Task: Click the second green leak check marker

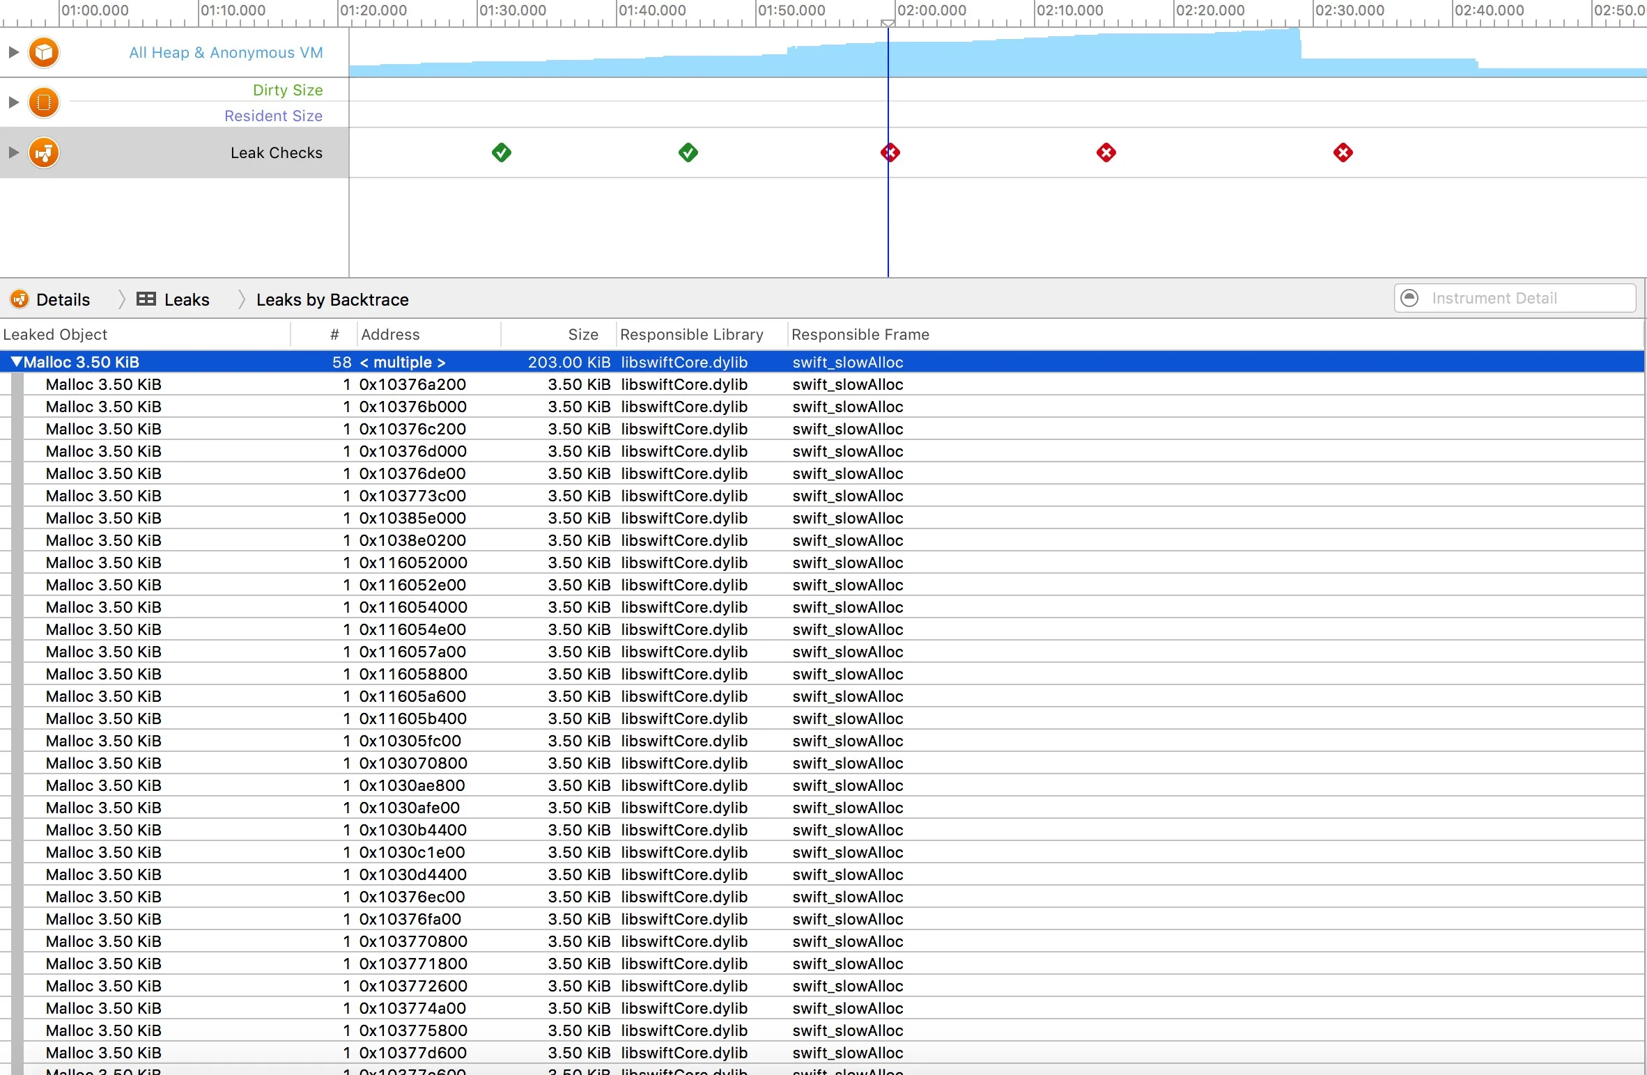Action: click(688, 152)
